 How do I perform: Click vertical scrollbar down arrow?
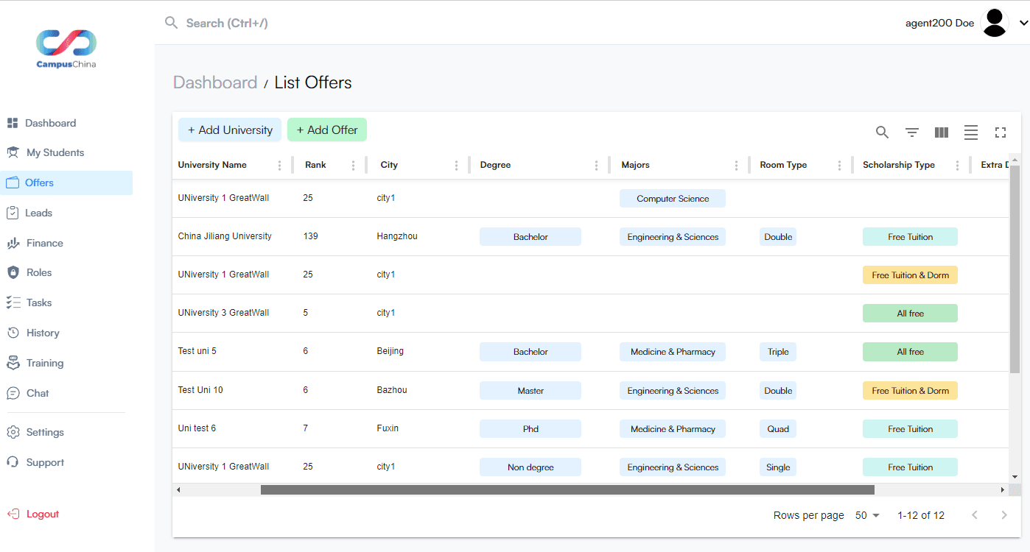click(1015, 477)
